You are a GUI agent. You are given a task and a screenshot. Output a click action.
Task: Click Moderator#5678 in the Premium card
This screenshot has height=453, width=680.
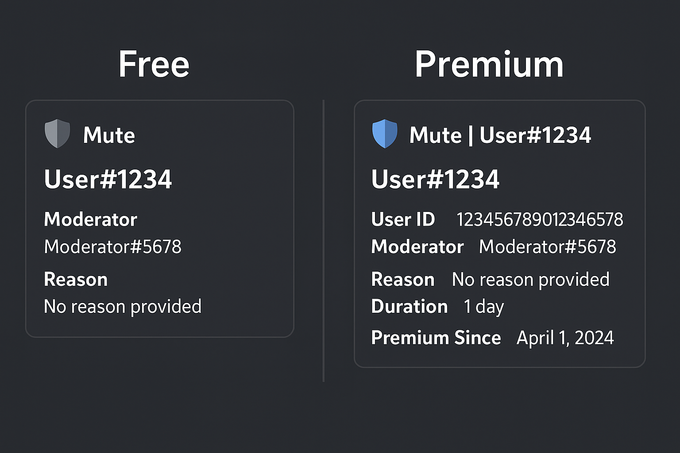click(547, 247)
